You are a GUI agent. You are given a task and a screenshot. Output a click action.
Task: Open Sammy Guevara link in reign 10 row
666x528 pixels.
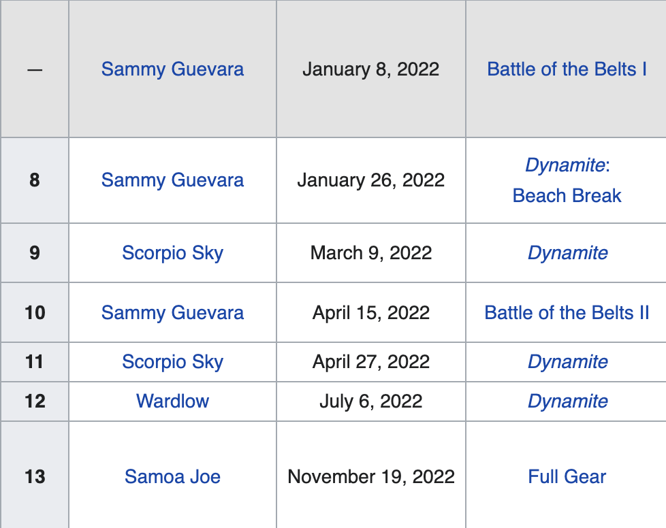point(172,313)
